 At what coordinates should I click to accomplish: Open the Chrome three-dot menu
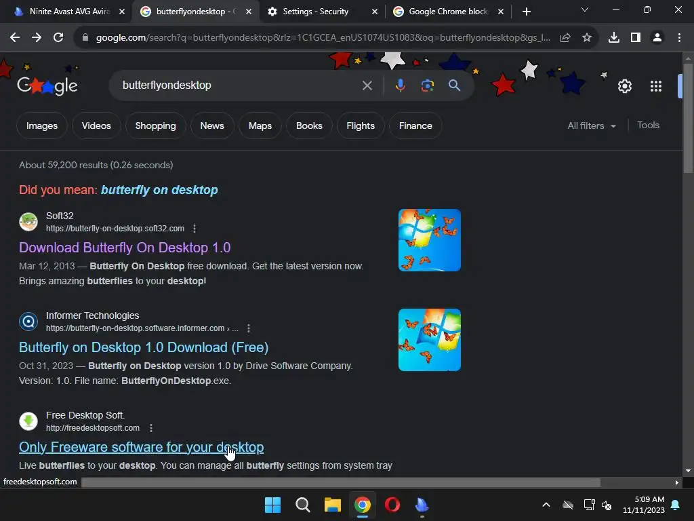[x=679, y=38]
